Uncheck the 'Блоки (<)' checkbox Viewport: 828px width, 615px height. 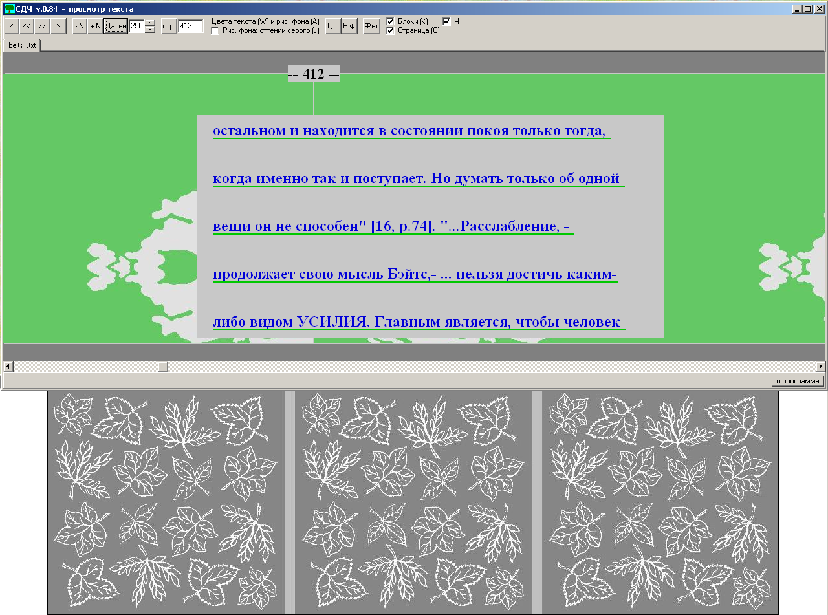(x=390, y=21)
